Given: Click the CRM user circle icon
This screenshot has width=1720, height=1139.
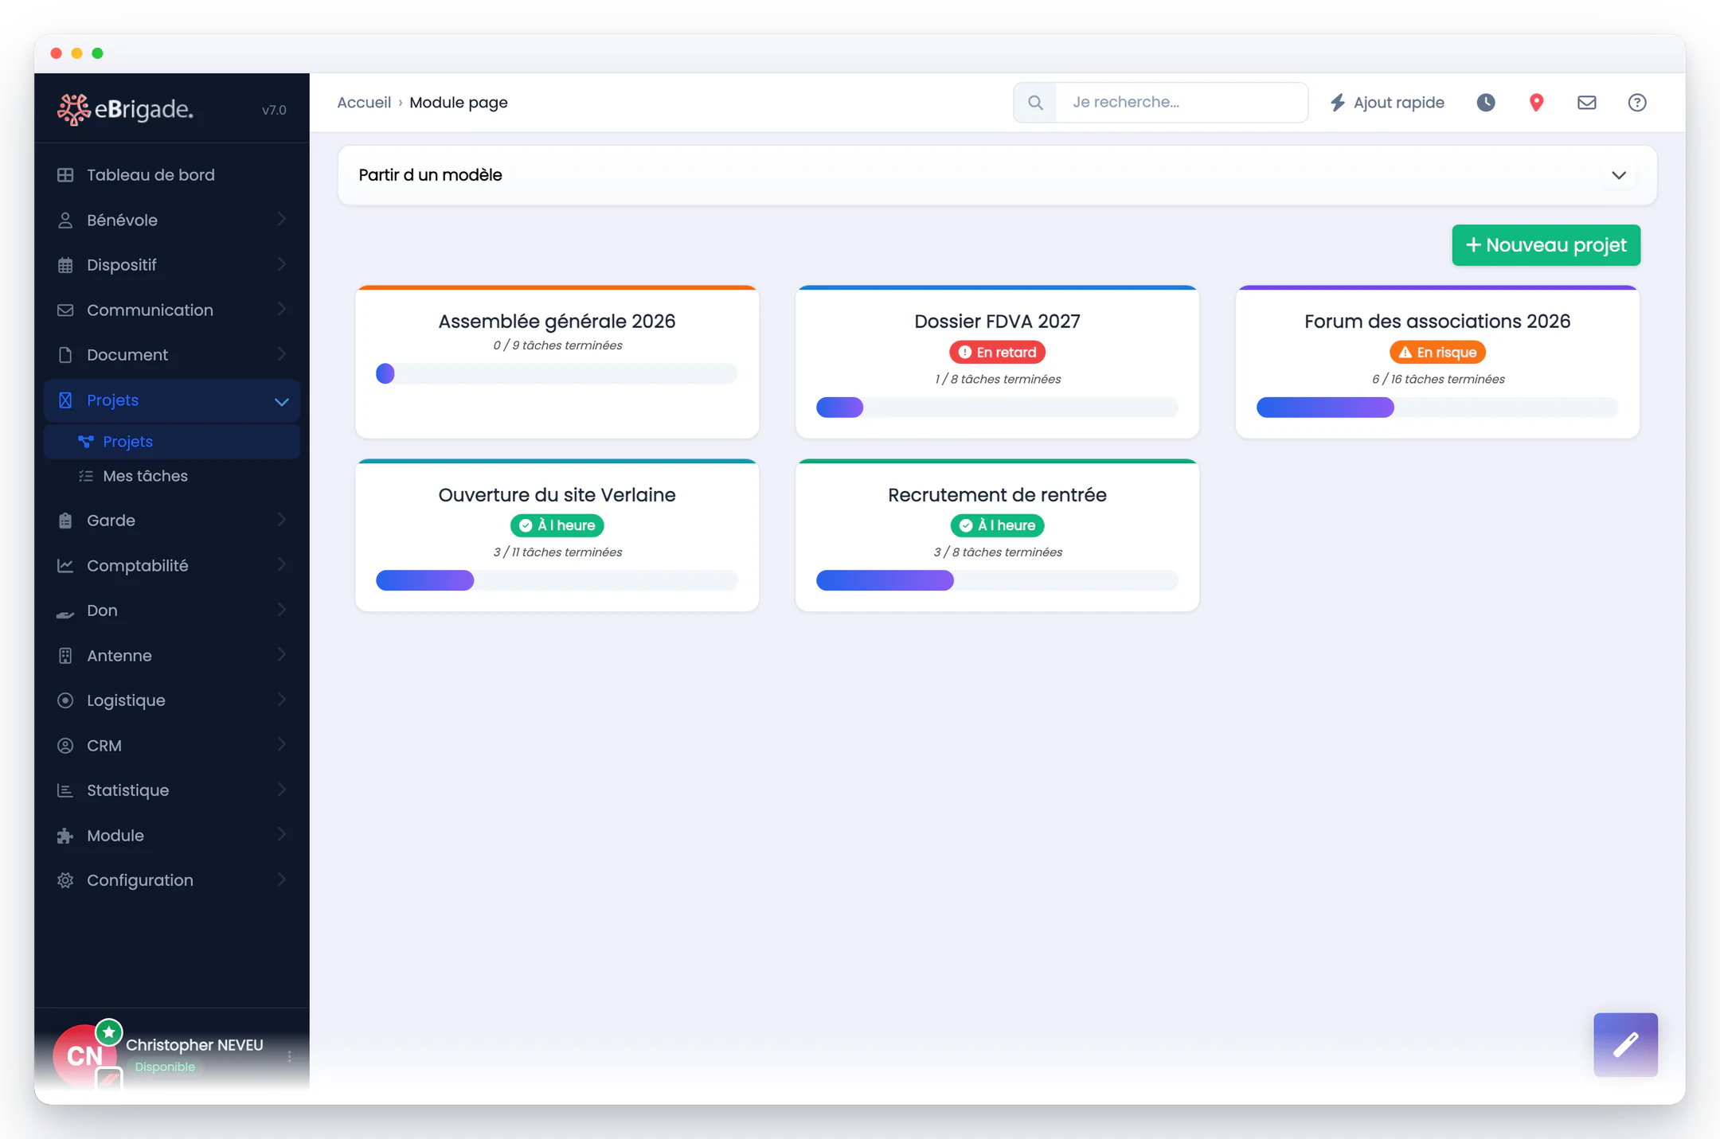Looking at the screenshot, I should (65, 746).
